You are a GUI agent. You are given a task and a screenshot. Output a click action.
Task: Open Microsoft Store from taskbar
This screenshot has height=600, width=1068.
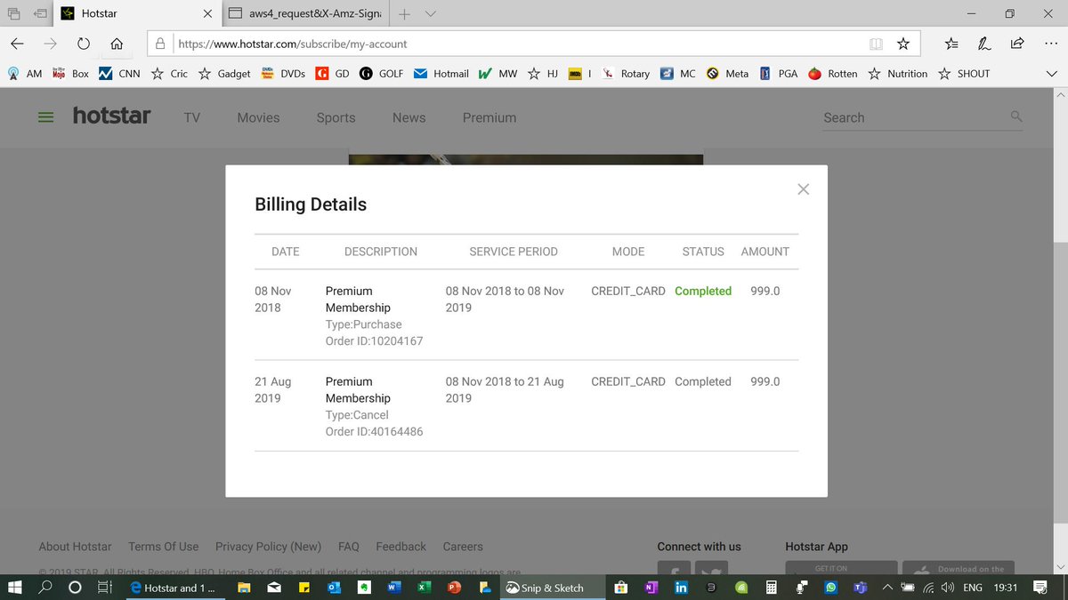click(620, 588)
